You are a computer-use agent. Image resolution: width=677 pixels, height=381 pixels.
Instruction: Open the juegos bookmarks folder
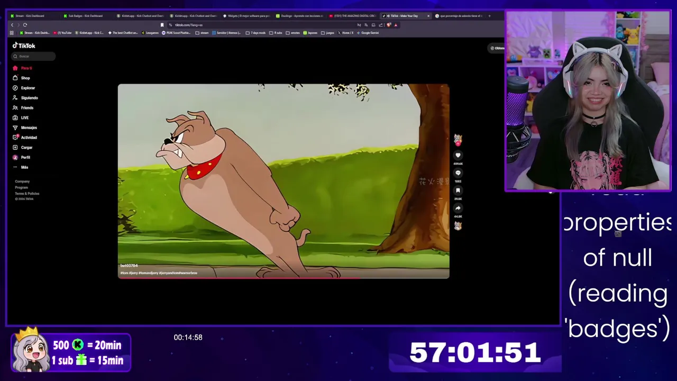[328, 33]
